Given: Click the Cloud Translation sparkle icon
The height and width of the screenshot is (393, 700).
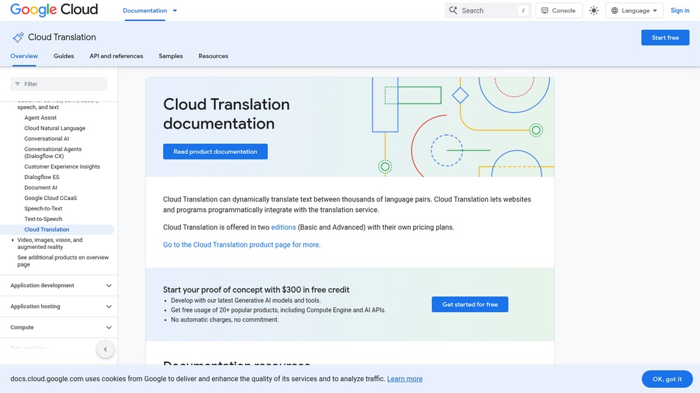Looking at the screenshot, I should (x=18, y=38).
